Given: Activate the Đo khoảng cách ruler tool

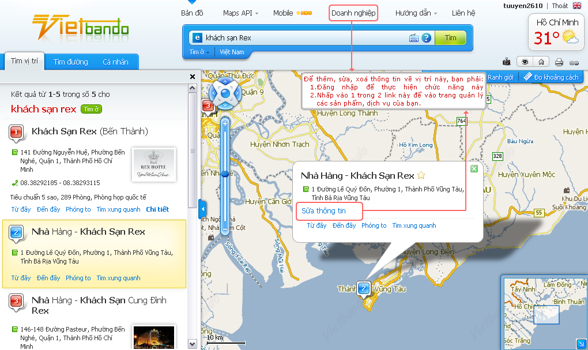Looking at the screenshot, I should [551, 77].
